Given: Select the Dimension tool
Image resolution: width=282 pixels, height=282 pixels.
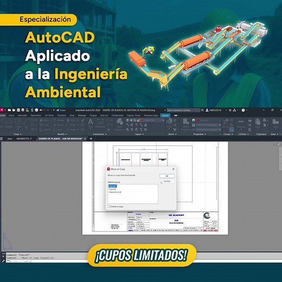Looking at the screenshot, I should [100, 123].
